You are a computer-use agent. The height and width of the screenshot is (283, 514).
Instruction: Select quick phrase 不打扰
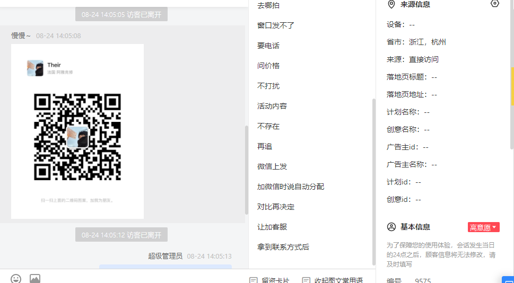(268, 86)
